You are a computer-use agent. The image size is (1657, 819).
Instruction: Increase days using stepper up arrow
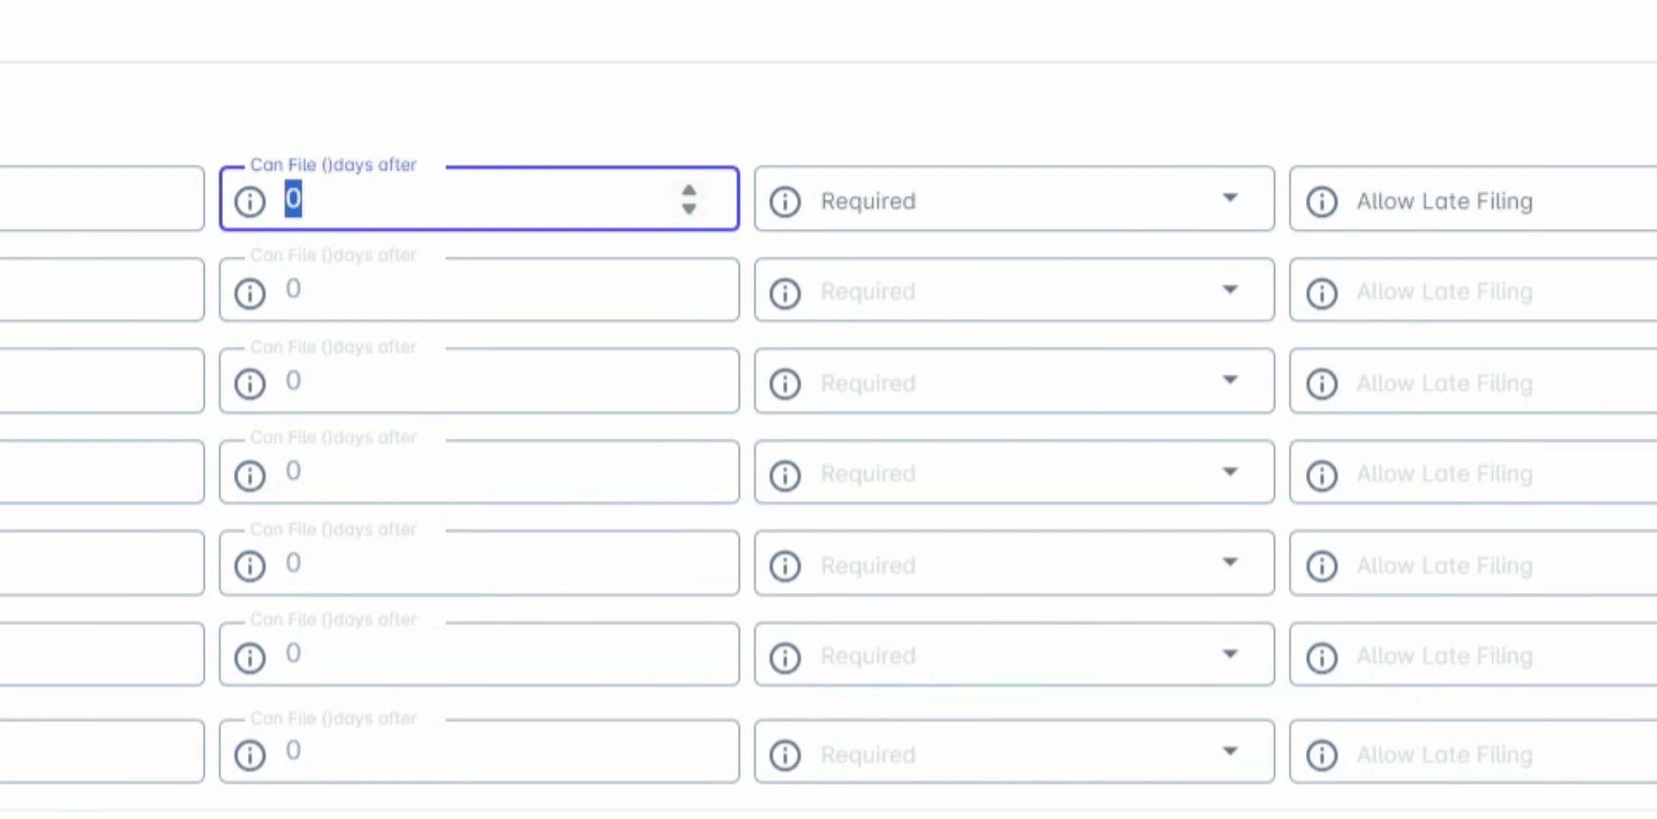[688, 190]
